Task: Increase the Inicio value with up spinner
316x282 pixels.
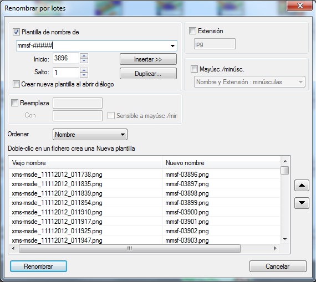Action: pos(84,56)
